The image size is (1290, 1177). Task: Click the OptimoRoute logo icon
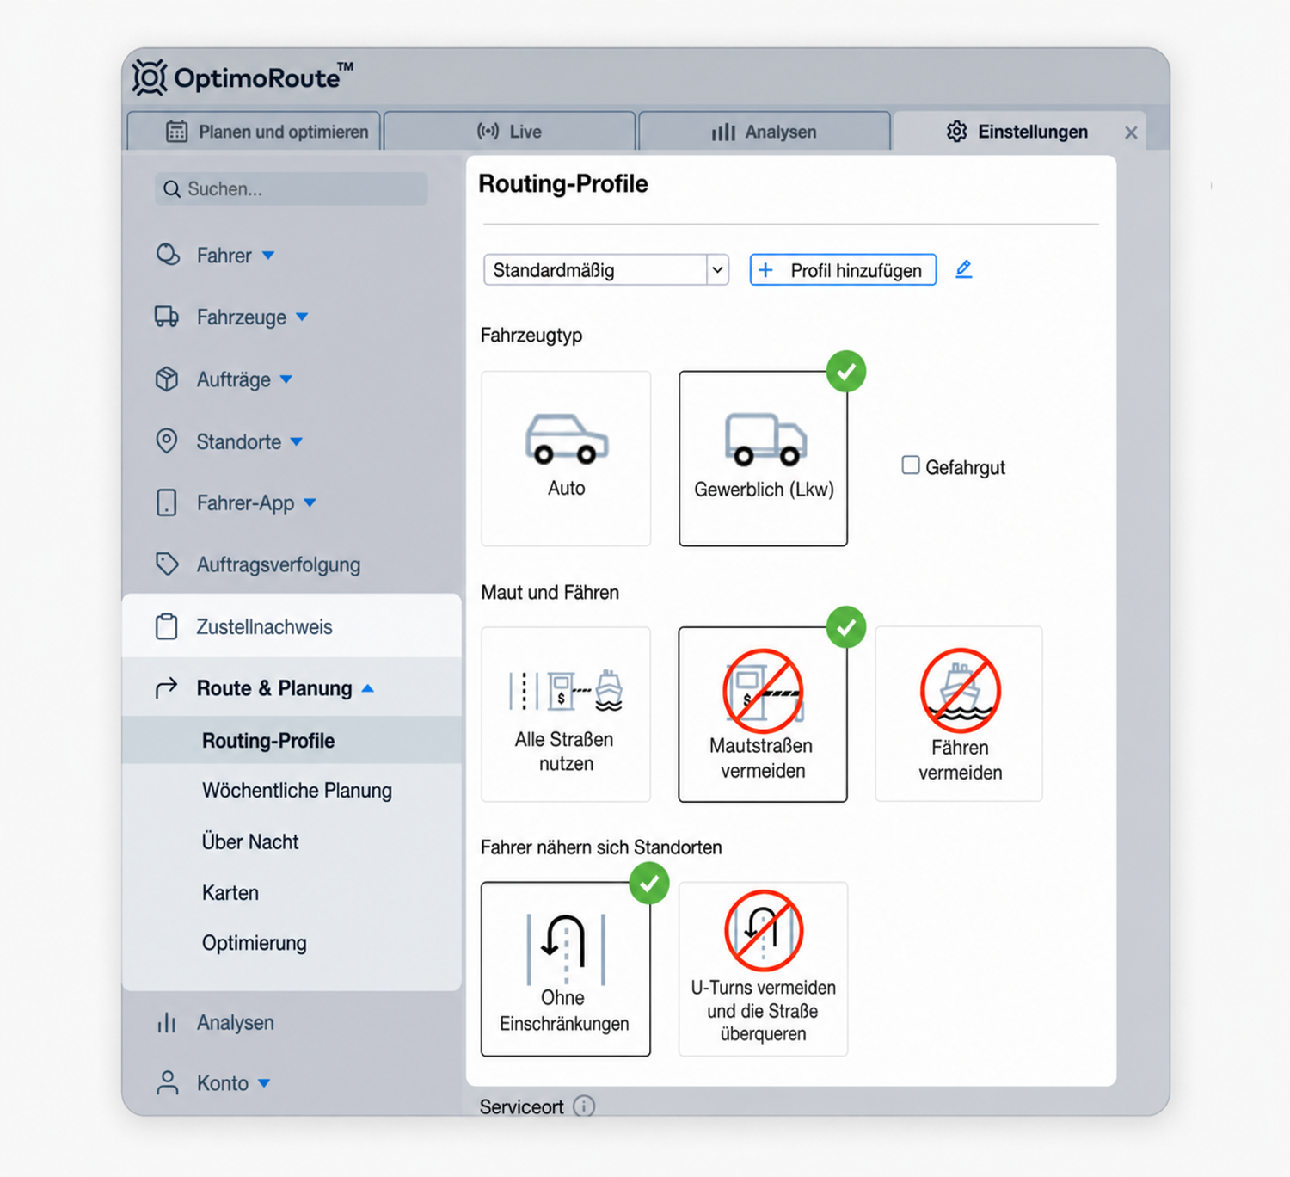150,77
